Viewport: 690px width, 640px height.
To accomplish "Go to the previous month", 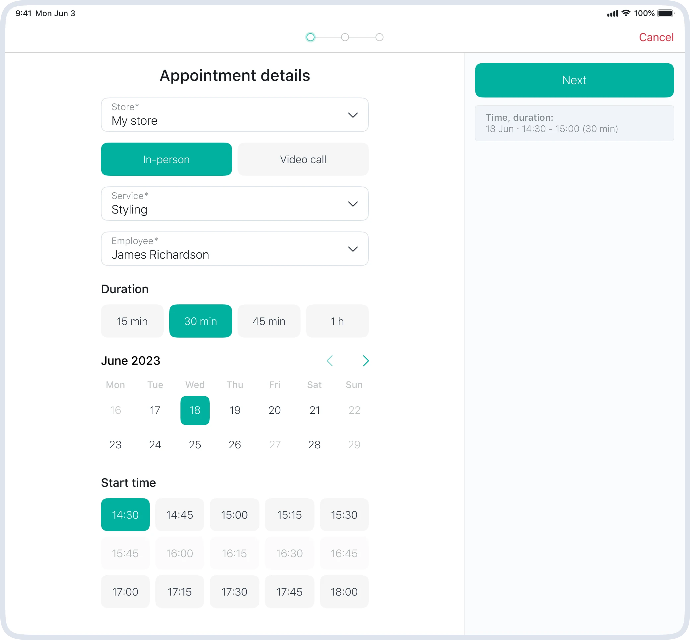I will (330, 361).
